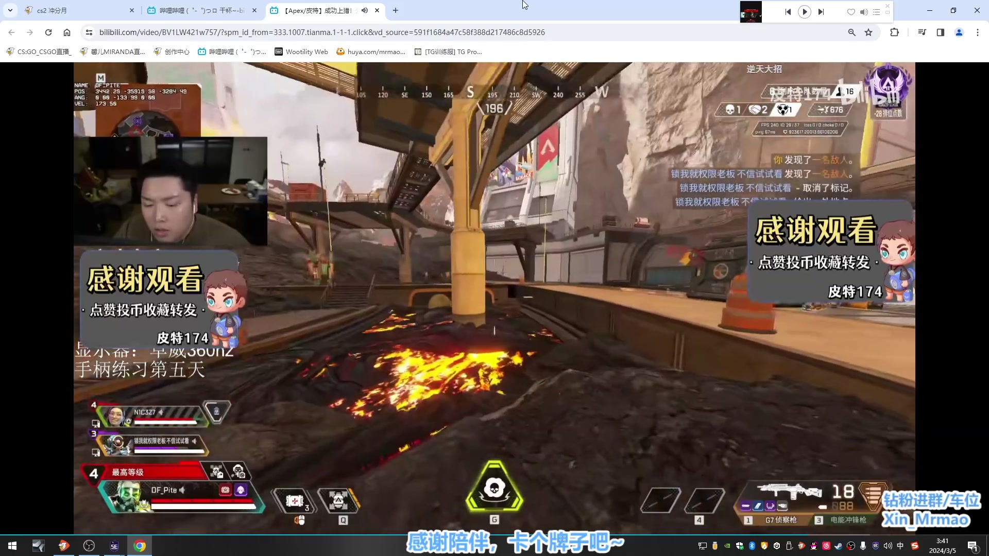Close the mini music player
989x556 pixels.
pos(888,6)
